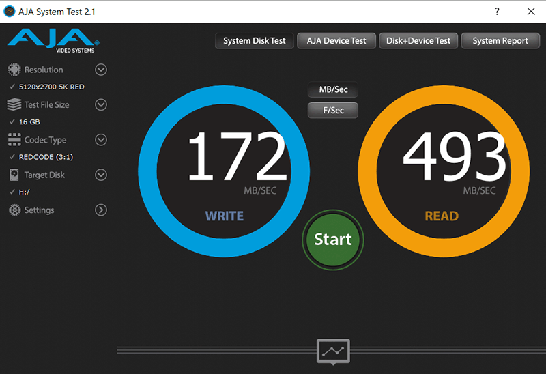
Task: Click the Target Disk drive icon
Action: click(14, 175)
